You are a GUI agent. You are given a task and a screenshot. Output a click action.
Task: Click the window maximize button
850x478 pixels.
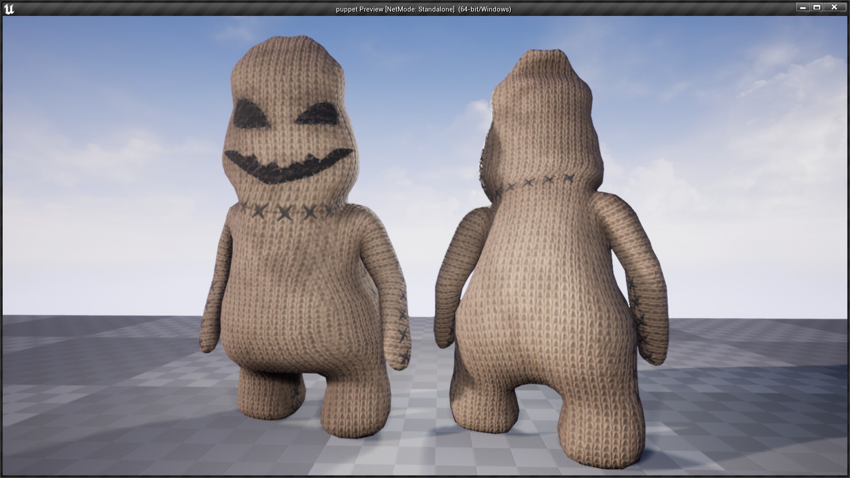(818, 7)
